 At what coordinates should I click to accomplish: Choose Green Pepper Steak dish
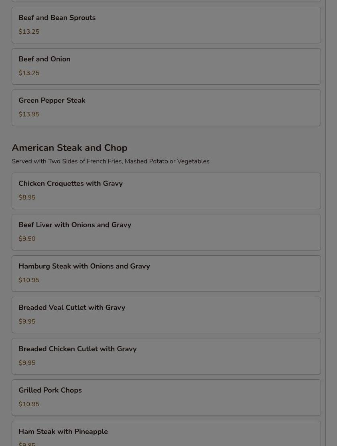point(166,108)
